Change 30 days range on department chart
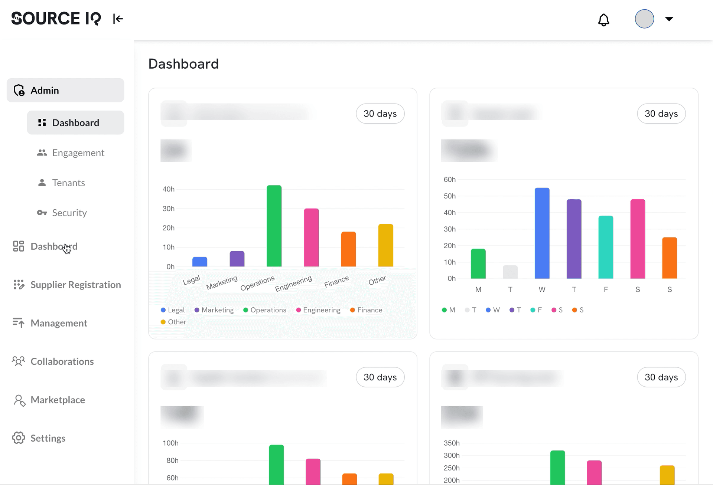This screenshot has width=713, height=485. [x=380, y=114]
